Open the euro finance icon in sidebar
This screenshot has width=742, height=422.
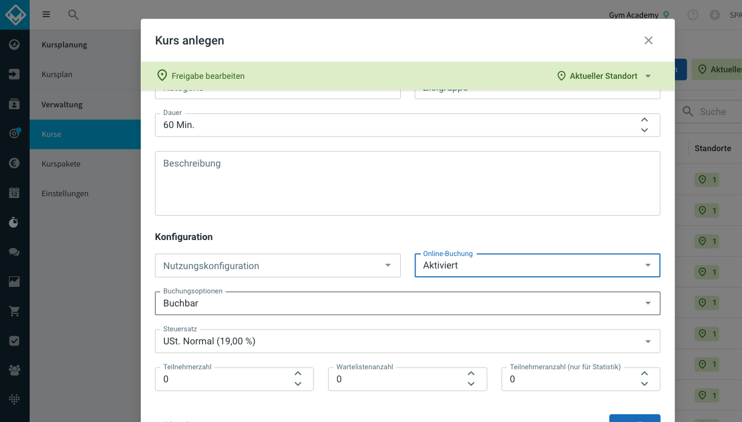tap(15, 163)
